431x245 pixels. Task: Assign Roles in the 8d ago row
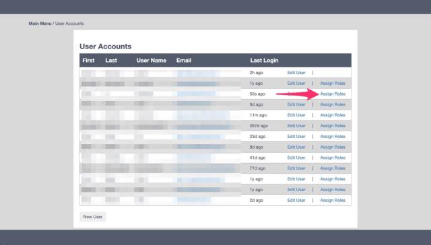coord(333,147)
